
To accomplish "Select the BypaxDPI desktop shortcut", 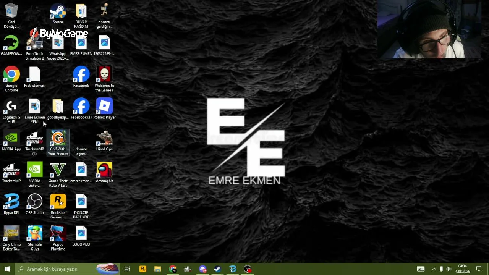I will tap(11, 204).
